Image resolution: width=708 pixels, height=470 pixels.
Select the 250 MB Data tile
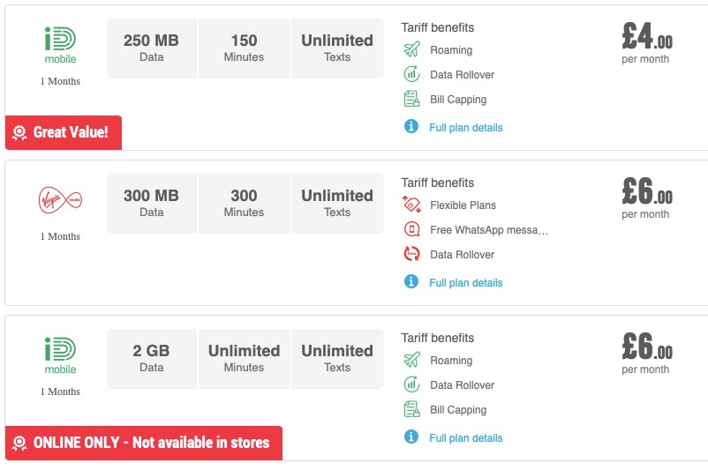(x=151, y=48)
